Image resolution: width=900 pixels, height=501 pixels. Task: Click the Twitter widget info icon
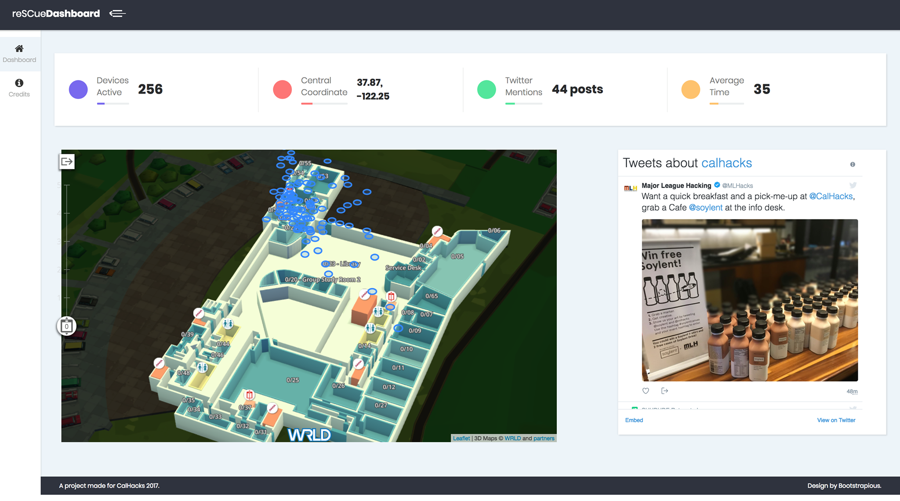coord(853,164)
